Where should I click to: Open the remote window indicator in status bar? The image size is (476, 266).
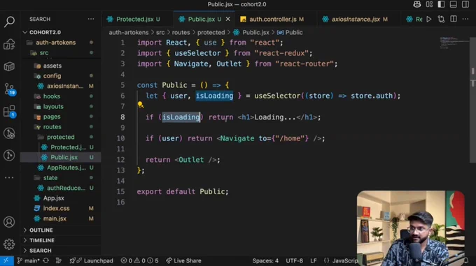click(7, 260)
